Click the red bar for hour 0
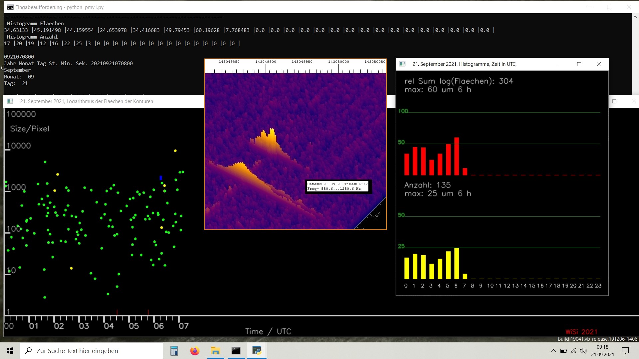 pyautogui.click(x=407, y=164)
